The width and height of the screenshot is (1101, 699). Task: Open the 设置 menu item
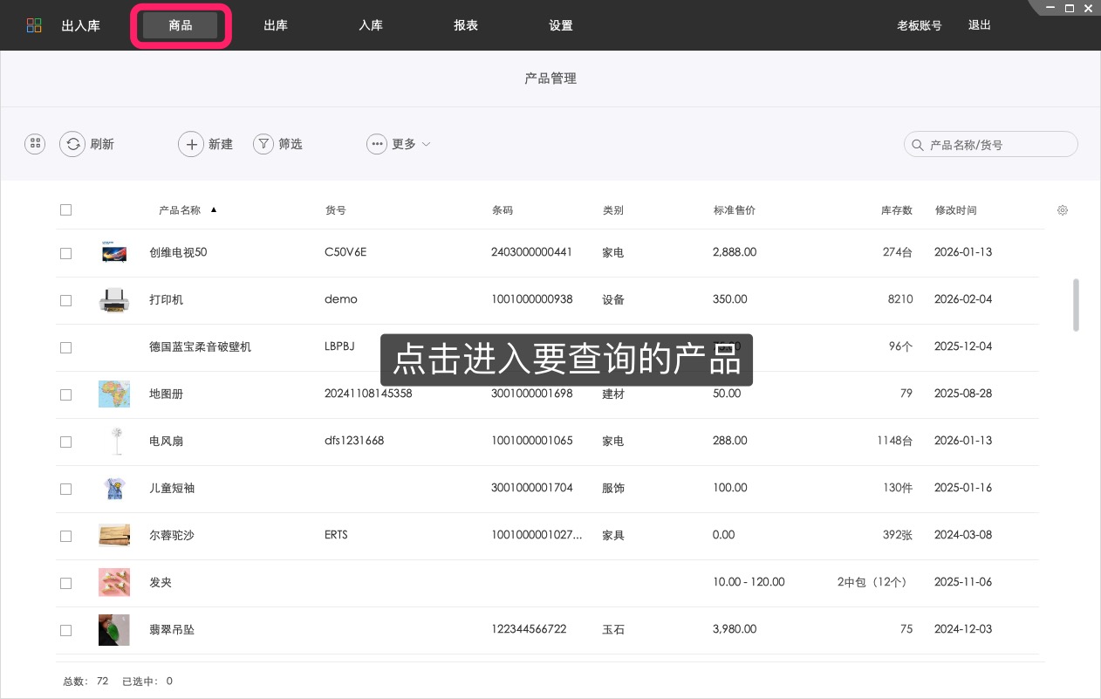[561, 25]
